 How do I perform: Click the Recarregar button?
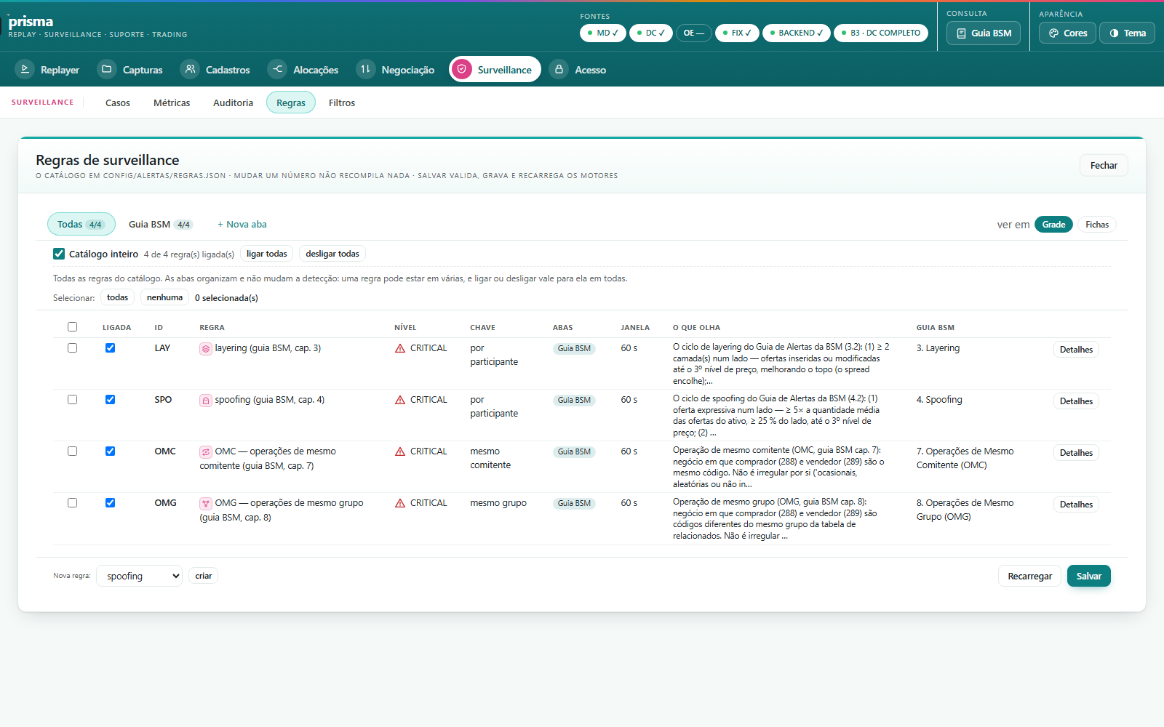pos(1029,576)
